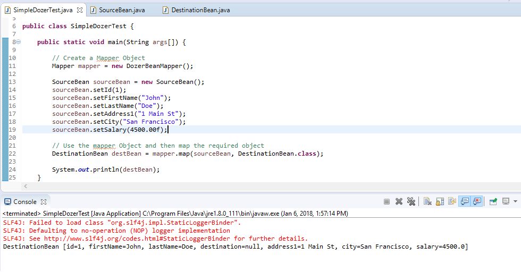Pin the console view
Image resolution: width=521 pixels, height=272 pixels.
(x=493, y=201)
